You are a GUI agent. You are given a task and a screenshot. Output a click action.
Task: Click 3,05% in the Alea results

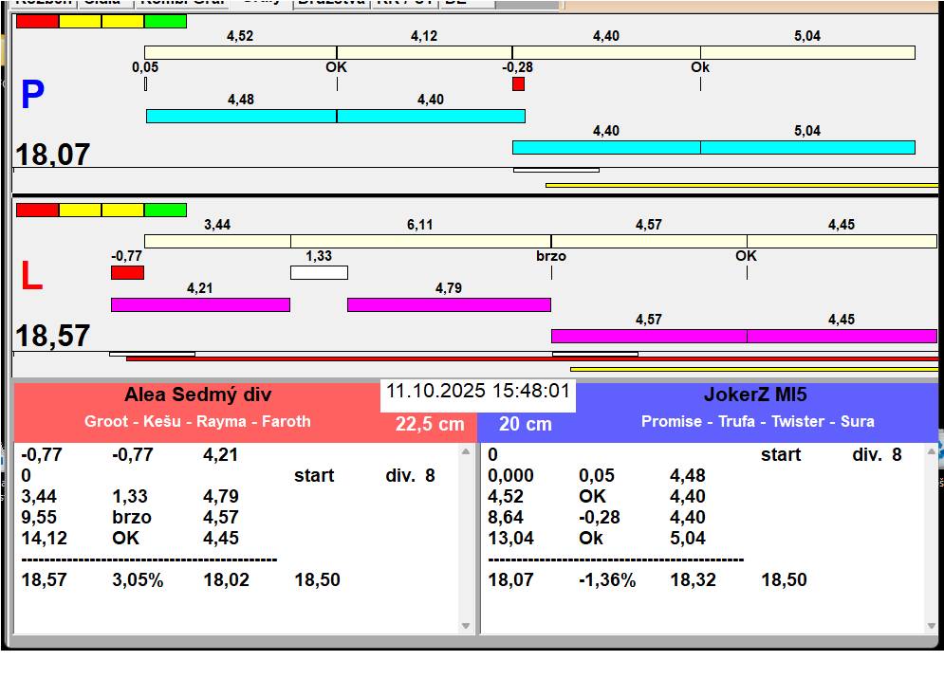pos(138,580)
